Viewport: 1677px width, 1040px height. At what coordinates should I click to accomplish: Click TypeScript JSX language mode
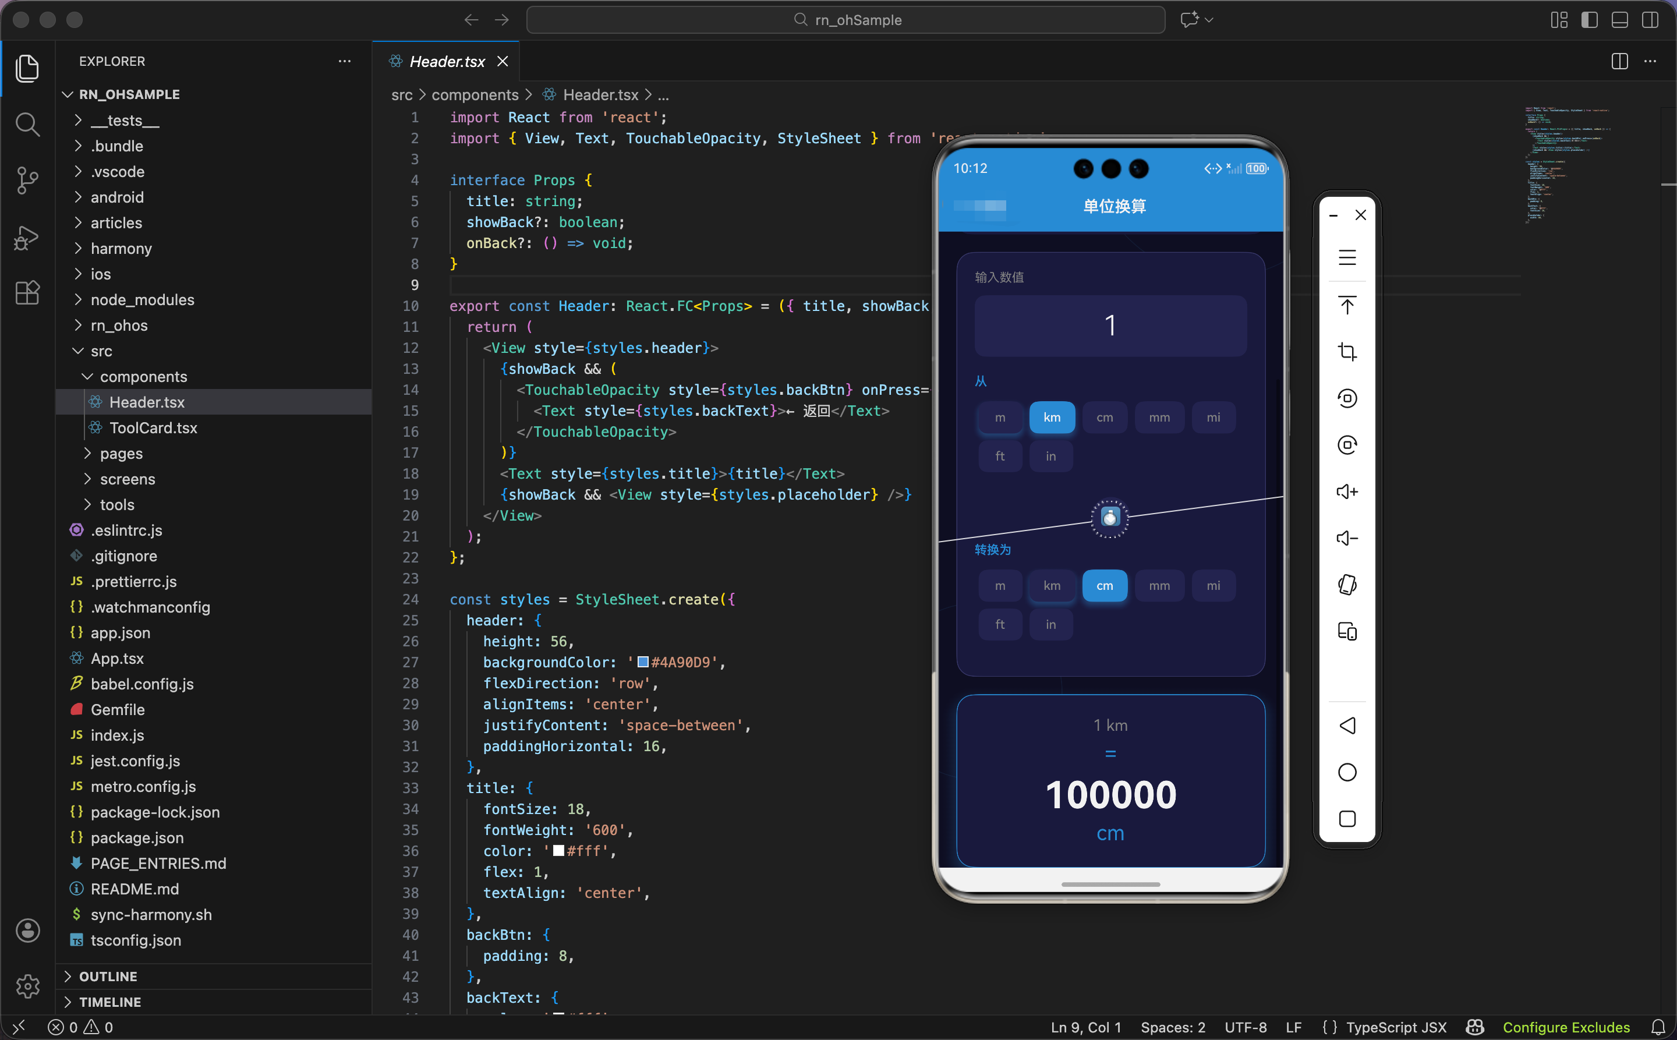1396,1027
